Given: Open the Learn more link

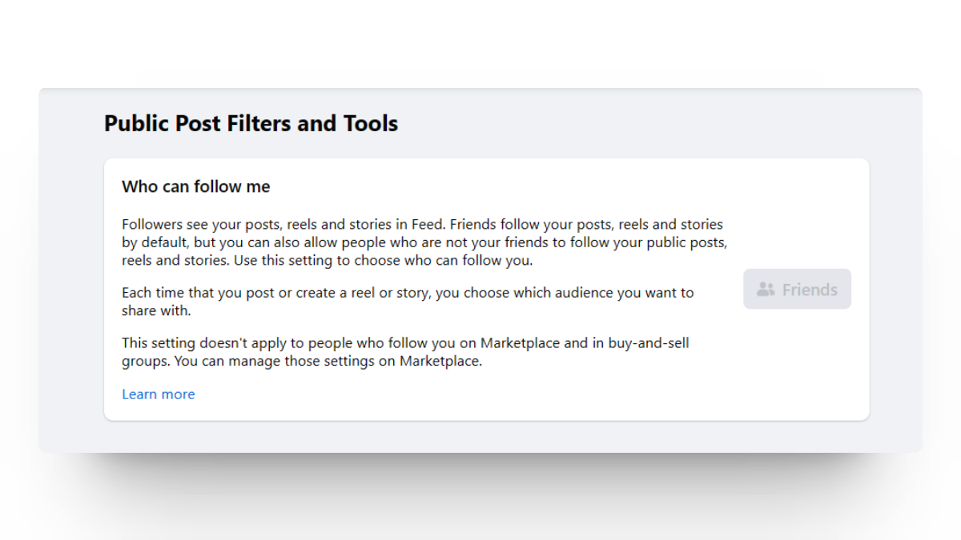Looking at the screenshot, I should (x=158, y=394).
